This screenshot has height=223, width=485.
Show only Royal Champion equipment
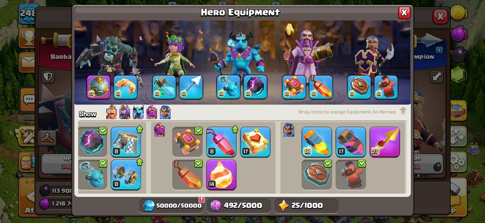pos(165,112)
